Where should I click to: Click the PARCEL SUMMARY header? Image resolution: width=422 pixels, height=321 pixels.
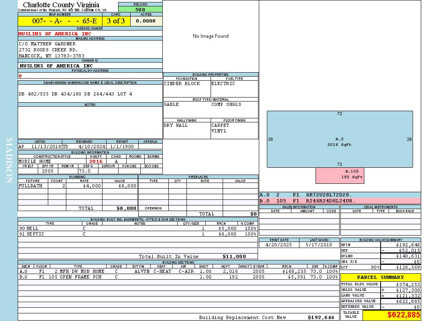click(381, 277)
